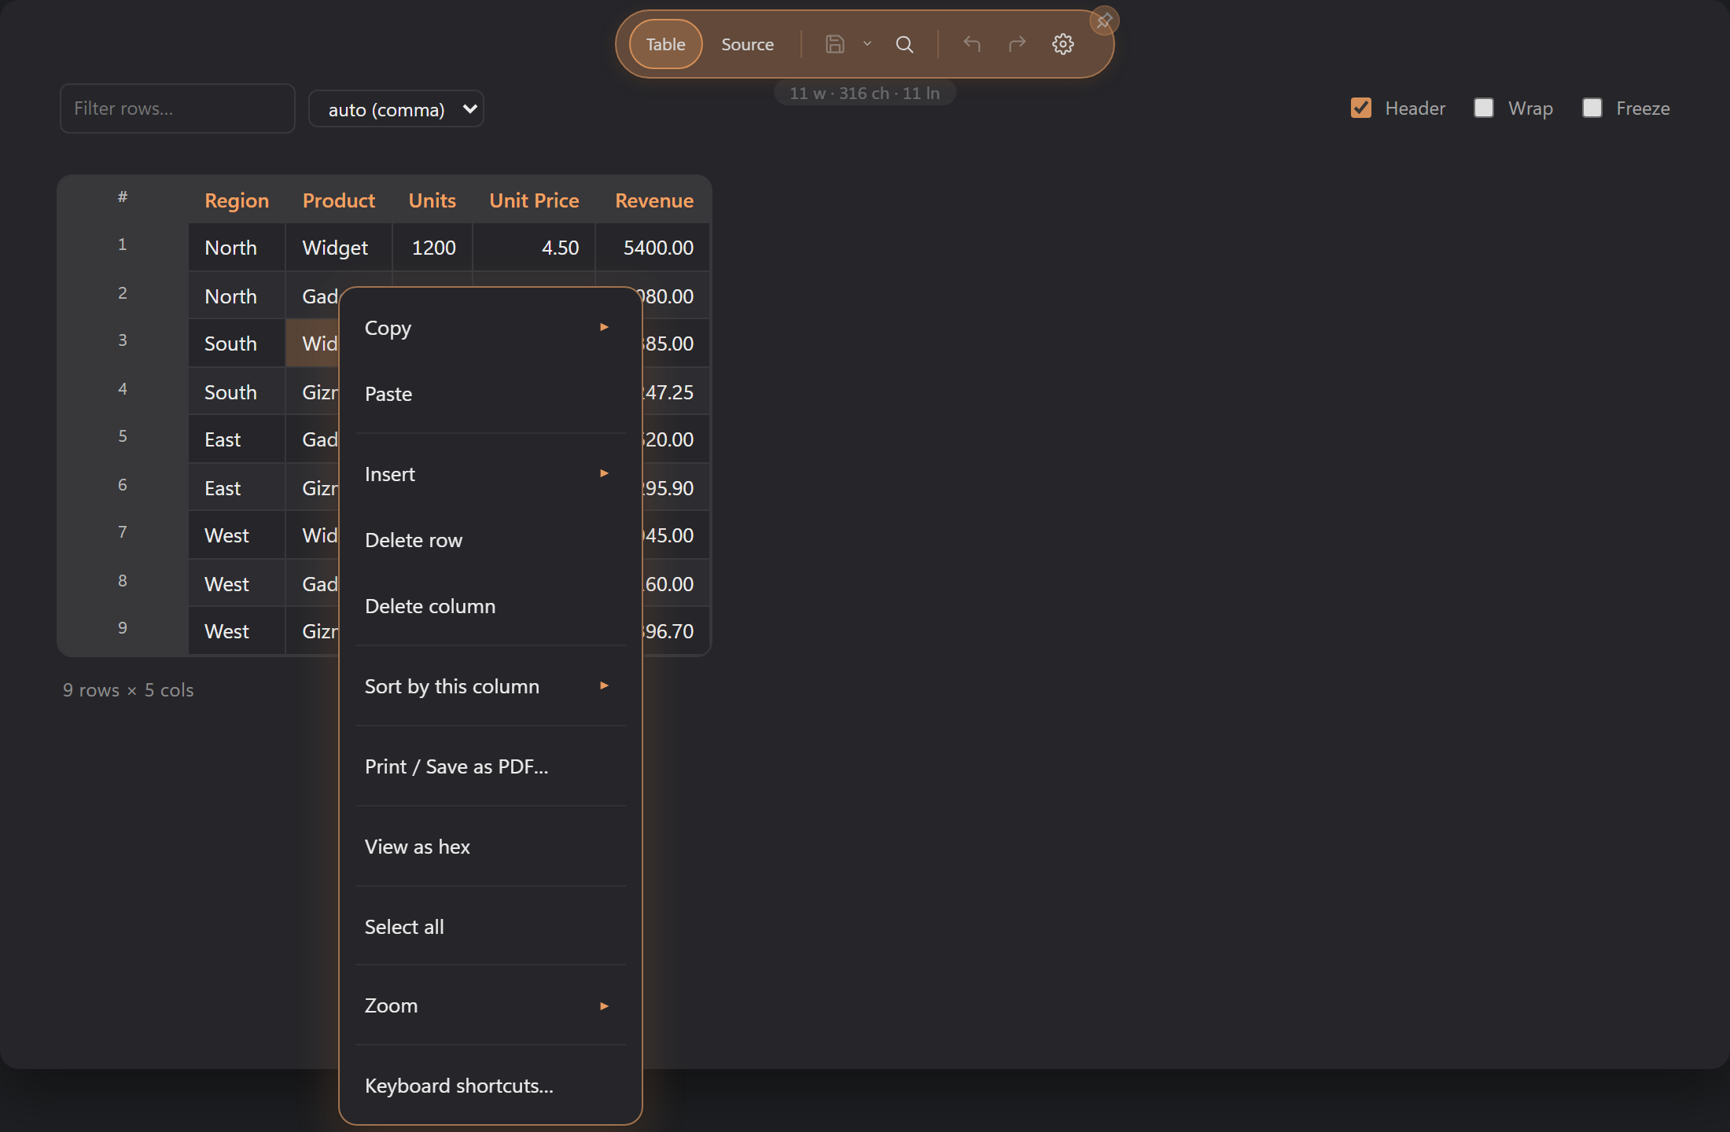Choose Delete row from context menu
The height and width of the screenshot is (1132, 1730).
(x=490, y=540)
